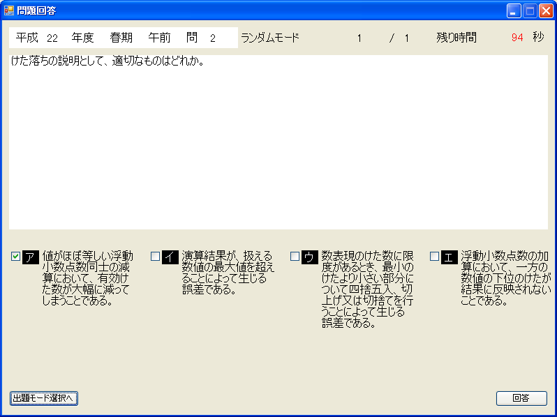
Task: Select the black エ choice label icon
Action: click(x=450, y=257)
